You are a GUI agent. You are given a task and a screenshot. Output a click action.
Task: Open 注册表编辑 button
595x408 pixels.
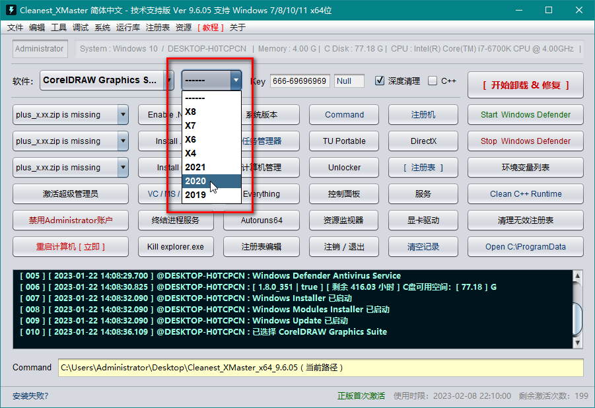point(262,247)
